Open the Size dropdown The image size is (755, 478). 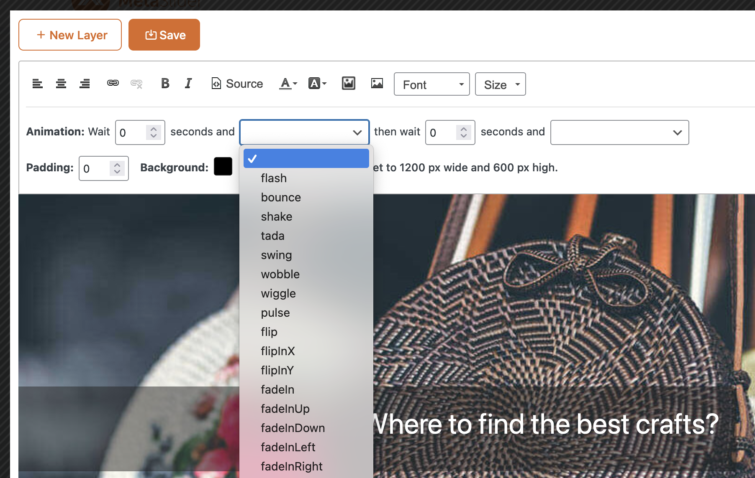[x=500, y=84]
